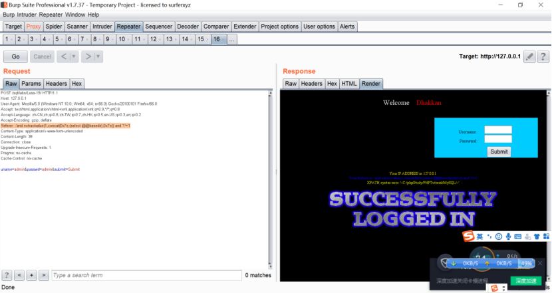Open the Repeater menu in menu bar
The image size is (552, 293).
51,15
